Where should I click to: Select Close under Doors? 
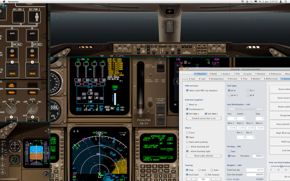point(187,133)
